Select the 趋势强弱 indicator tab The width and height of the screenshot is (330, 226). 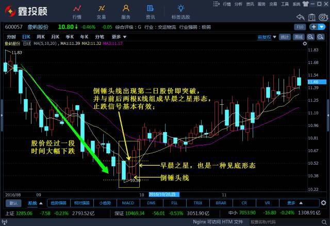58,203
